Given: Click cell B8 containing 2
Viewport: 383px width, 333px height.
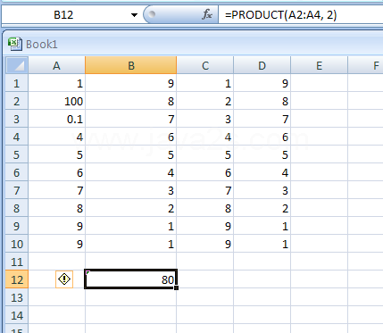Looking at the screenshot, I should (x=131, y=208).
